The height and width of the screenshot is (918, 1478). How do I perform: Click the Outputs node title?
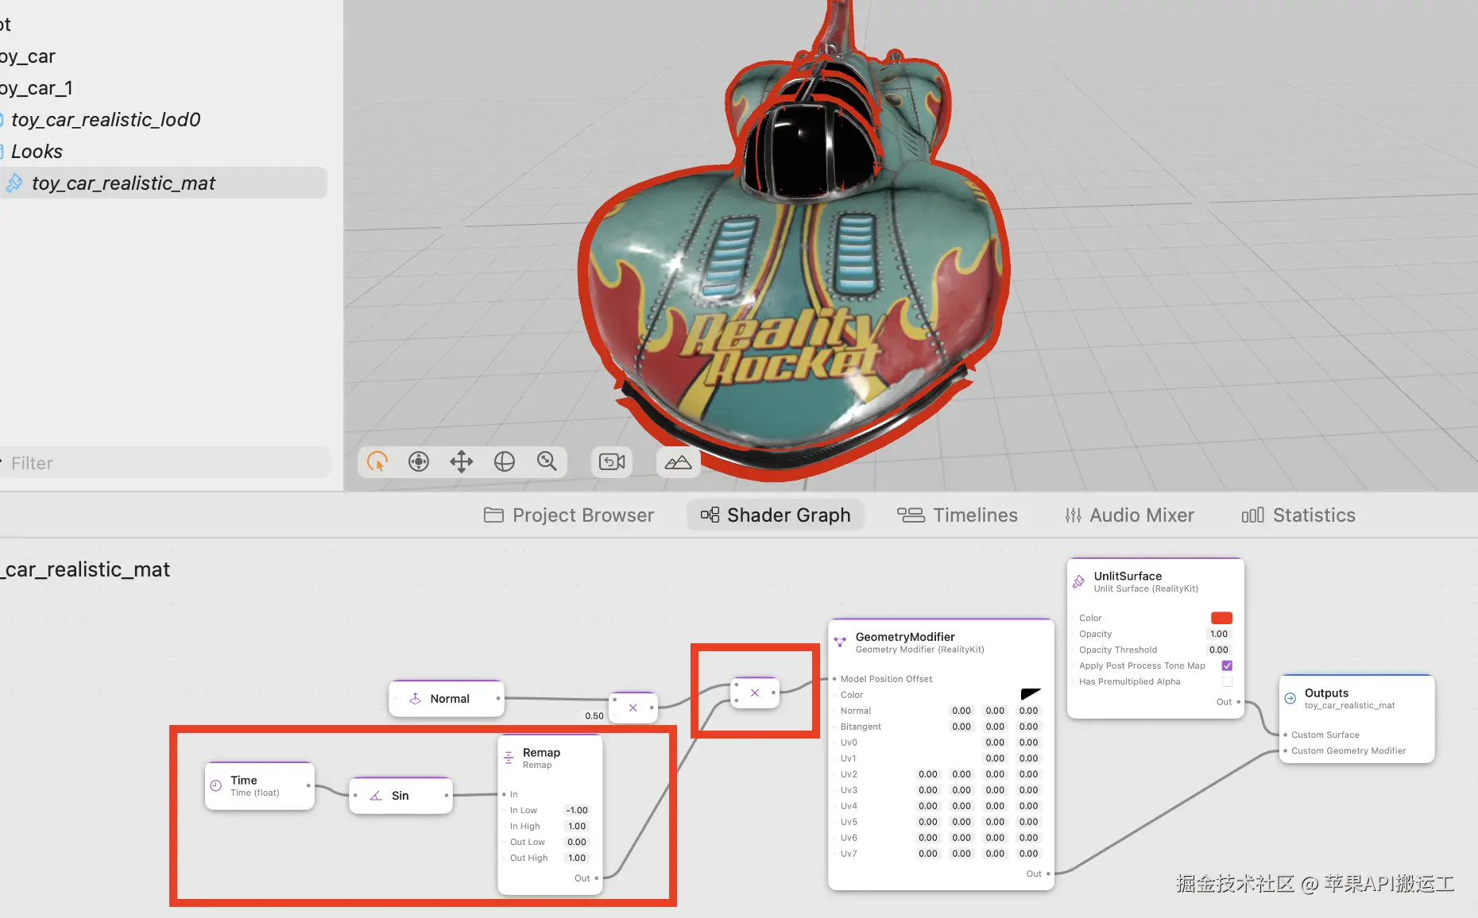[1326, 693]
